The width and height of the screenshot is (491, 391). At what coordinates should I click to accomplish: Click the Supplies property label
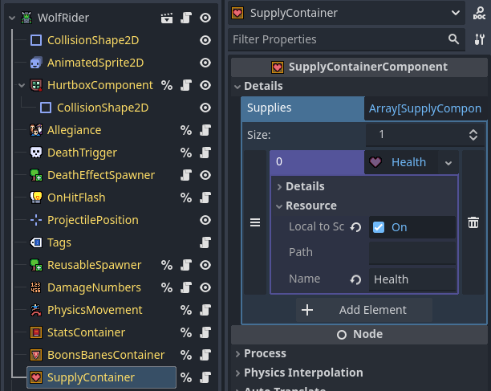click(x=270, y=108)
